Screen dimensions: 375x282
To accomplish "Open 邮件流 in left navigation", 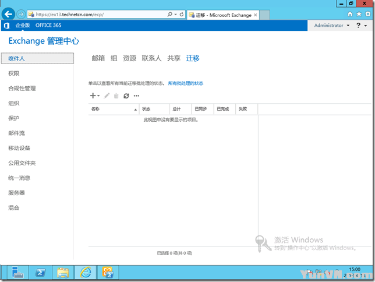I will click(16, 133).
